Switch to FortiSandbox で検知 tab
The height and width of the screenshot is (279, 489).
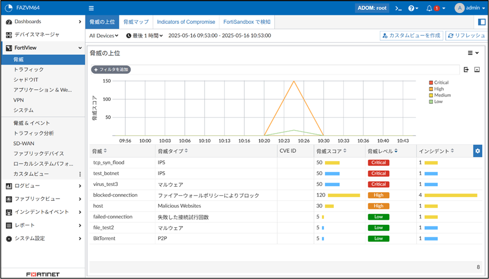pos(246,22)
